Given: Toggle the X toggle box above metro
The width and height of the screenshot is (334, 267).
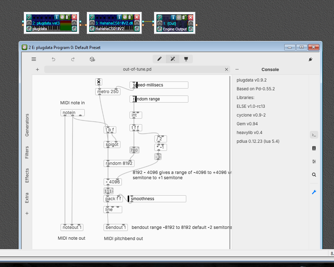Looking at the screenshot, I should (99, 82).
